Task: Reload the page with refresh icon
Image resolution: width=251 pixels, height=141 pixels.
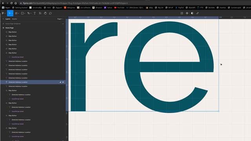Action: [x=11, y=3]
